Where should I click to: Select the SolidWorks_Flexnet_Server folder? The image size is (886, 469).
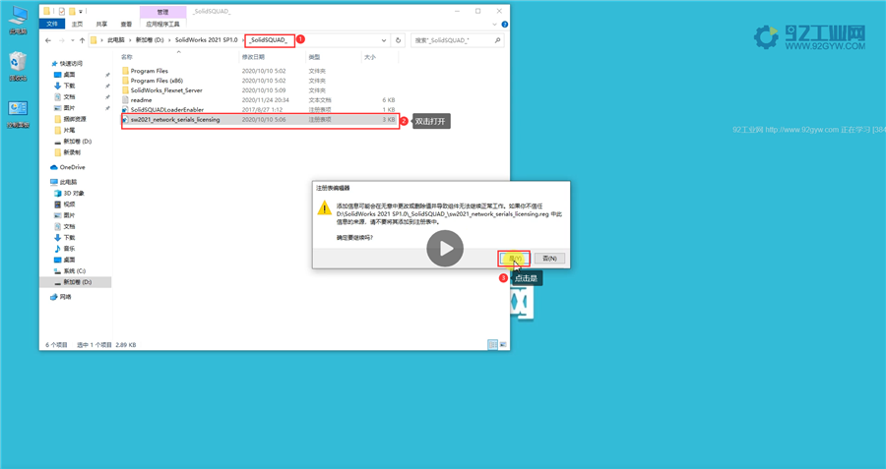[x=166, y=90]
